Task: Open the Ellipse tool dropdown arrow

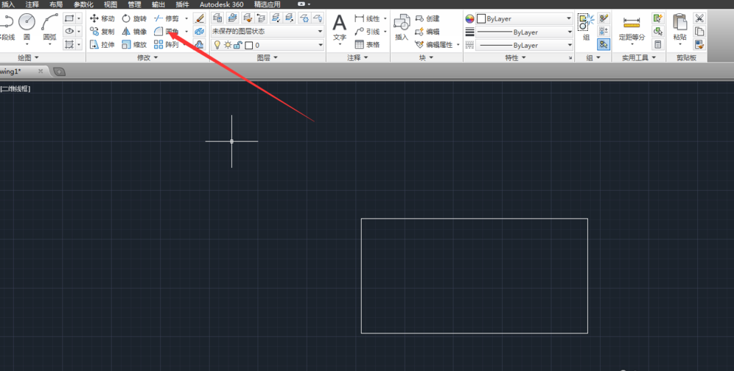Action: pyautogui.click(x=79, y=32)
